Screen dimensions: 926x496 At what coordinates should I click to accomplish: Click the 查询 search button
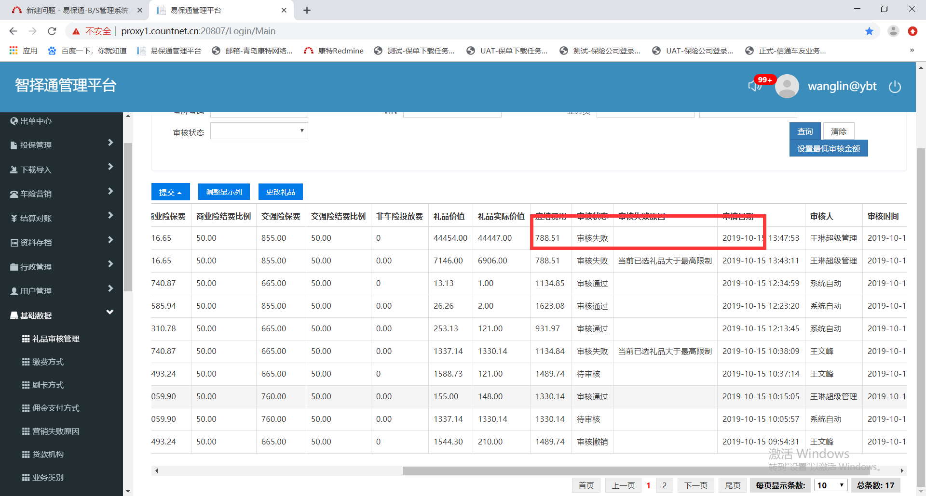pos(804,131)
